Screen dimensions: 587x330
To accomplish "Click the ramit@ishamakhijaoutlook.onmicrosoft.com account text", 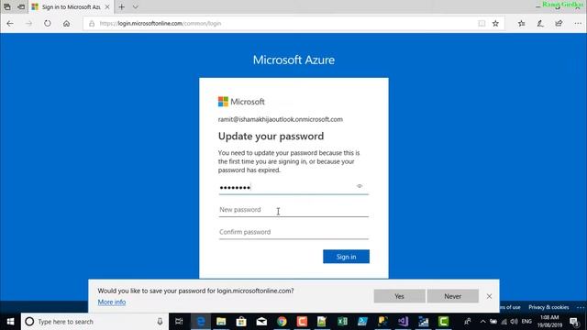I will [x=281, y=119].
